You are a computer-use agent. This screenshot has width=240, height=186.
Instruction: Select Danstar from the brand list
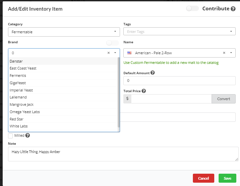click(63, 61)
